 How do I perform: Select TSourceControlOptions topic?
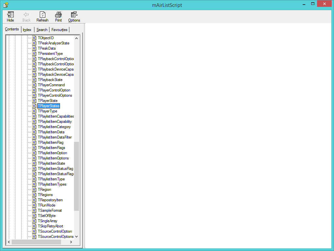tap(56, 237)
